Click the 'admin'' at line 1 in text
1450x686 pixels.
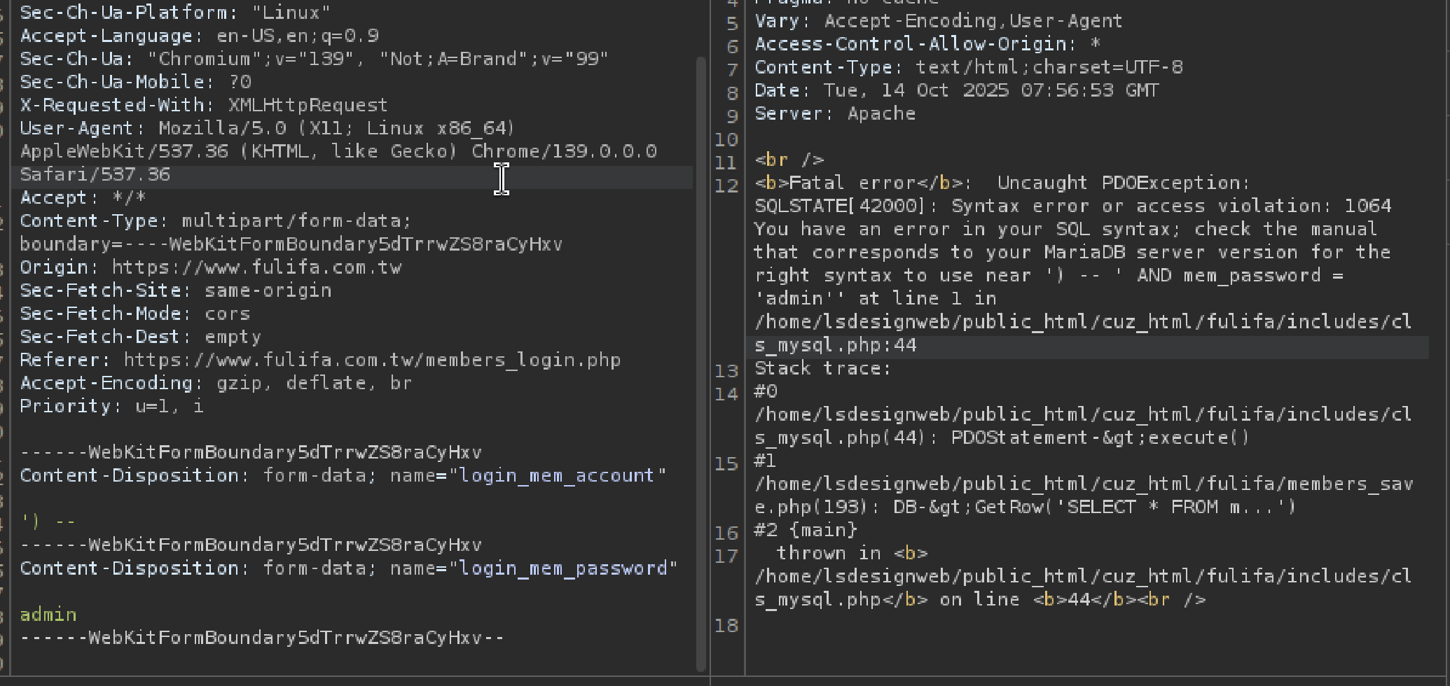(876, 298)
